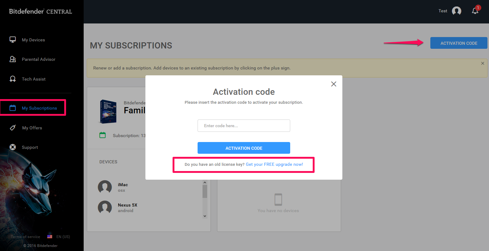
Task: Click the Test user avatar
Action: tap(457, 11)
